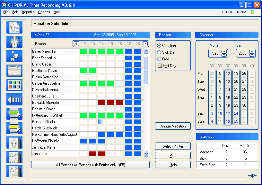Click the back arrow icon in the sidebar
This screenshot has width=262, height=185.
pyautogui.click(x=14, y=99)
